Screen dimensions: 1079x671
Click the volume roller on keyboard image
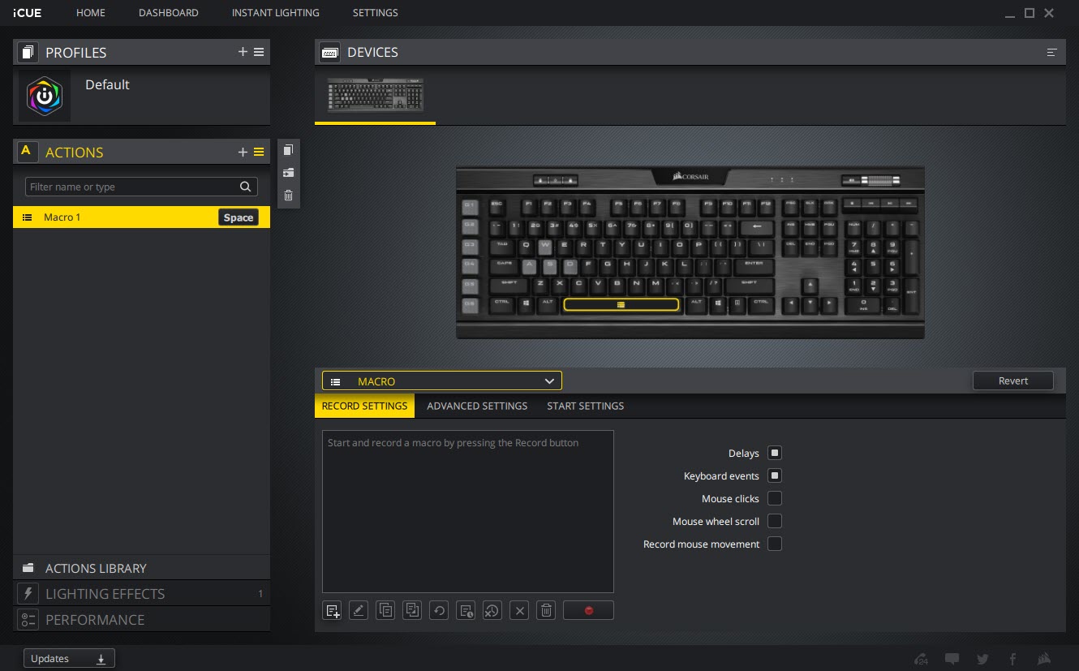[879, 180]
